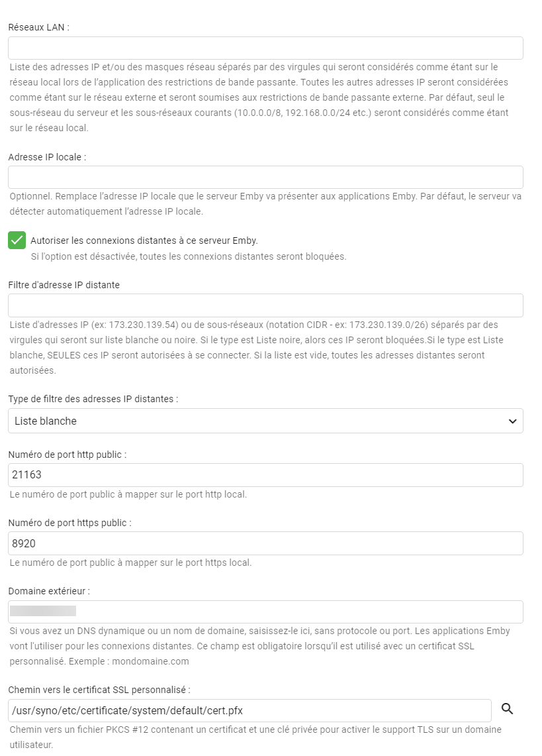This screenshot has height=756, width=542.
Task: Click the Réseaux LAN input field
Action: [265, 48]
